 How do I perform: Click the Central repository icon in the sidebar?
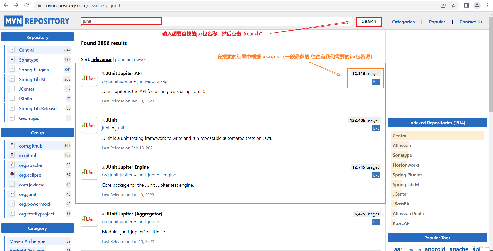12,50
